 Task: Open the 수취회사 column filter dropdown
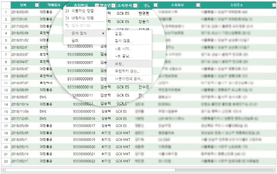(198, 5)
